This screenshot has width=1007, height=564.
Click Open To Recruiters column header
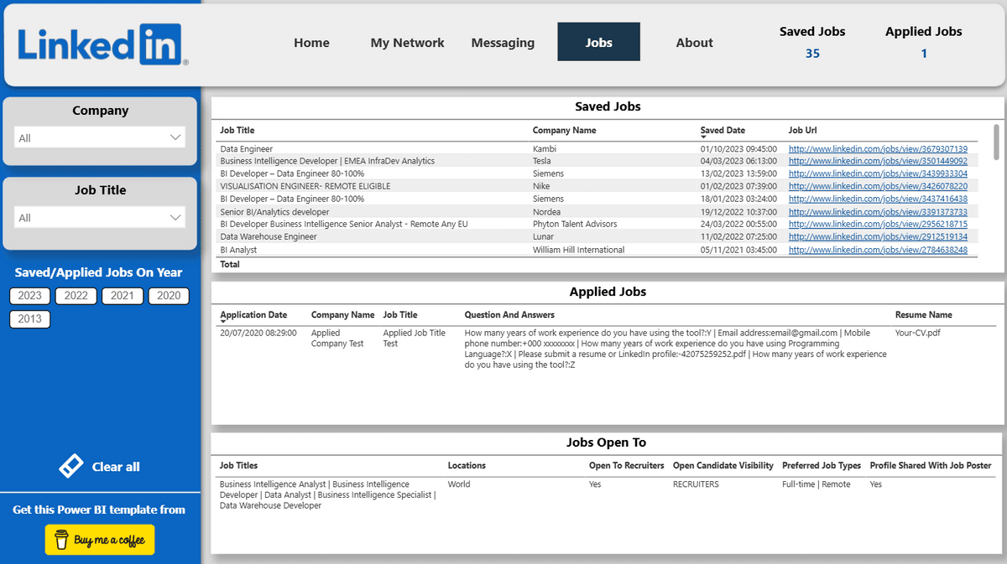pos(627,465)
